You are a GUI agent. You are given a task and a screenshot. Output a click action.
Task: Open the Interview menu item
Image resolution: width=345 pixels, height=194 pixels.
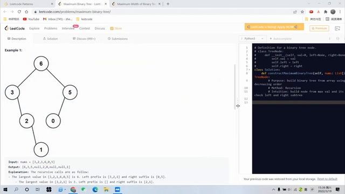(x=68, y=29)
